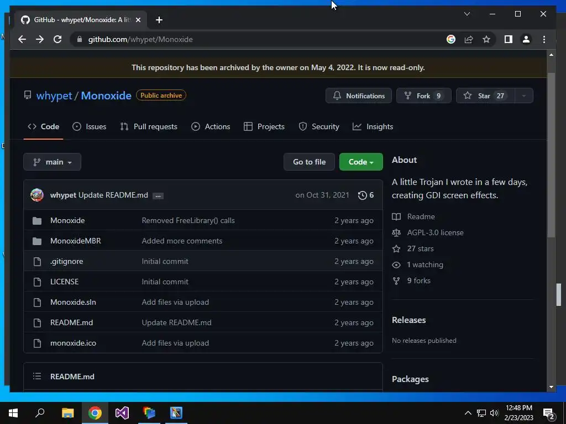Reload the GitHub page
Viewport: 566px width, 424px height.
(57, 39)
